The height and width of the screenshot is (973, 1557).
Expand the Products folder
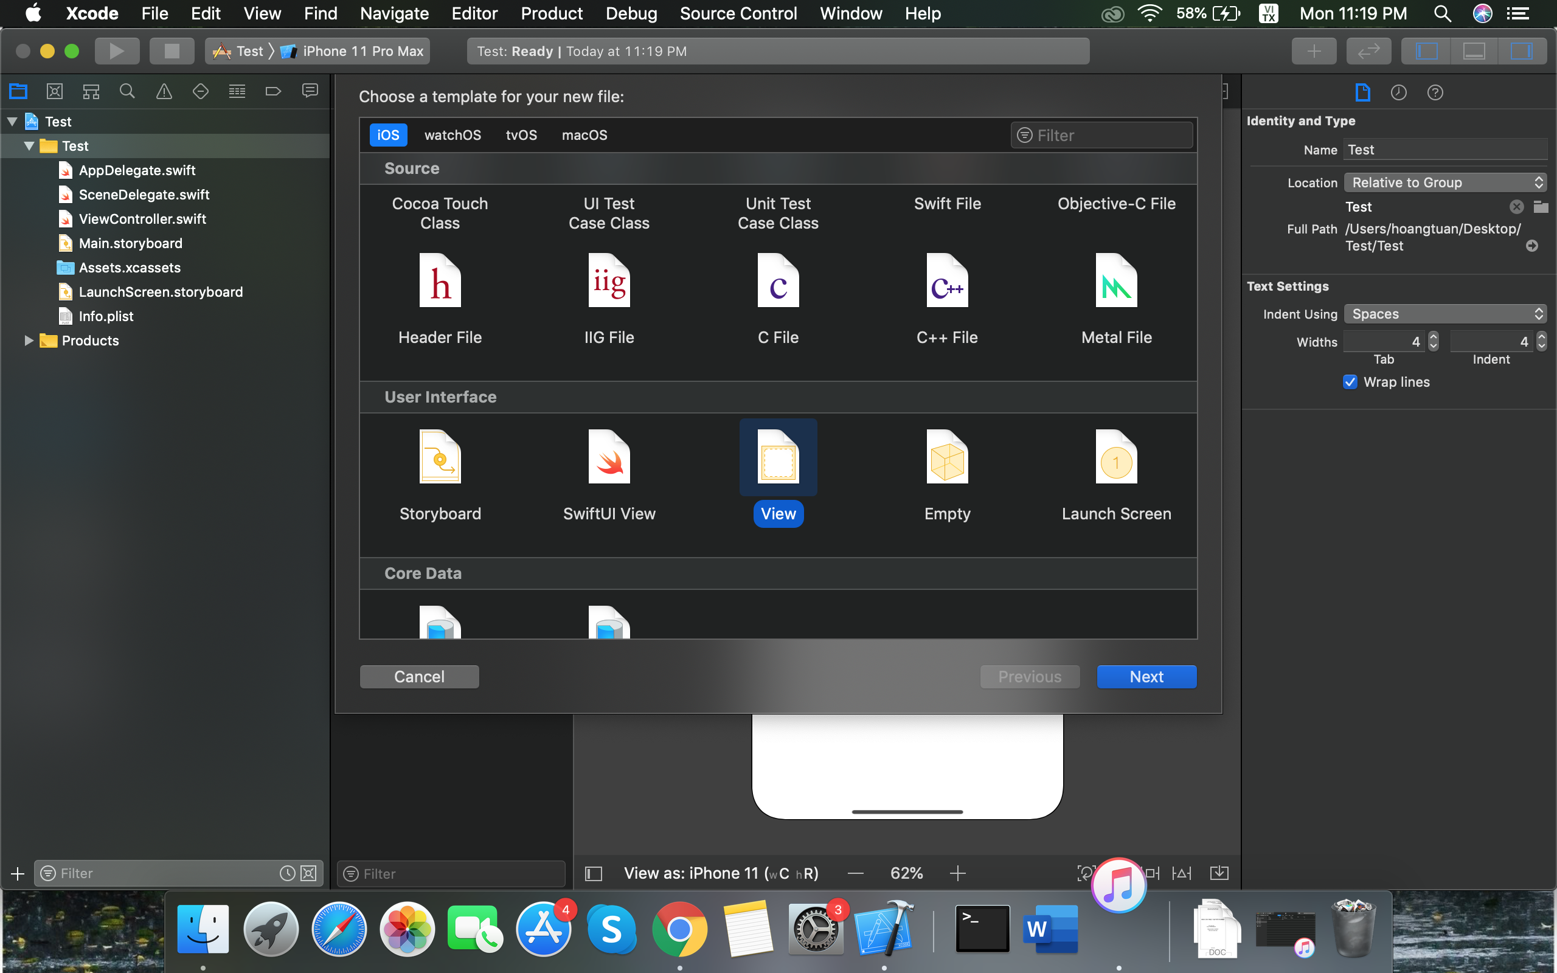point(29,341)
